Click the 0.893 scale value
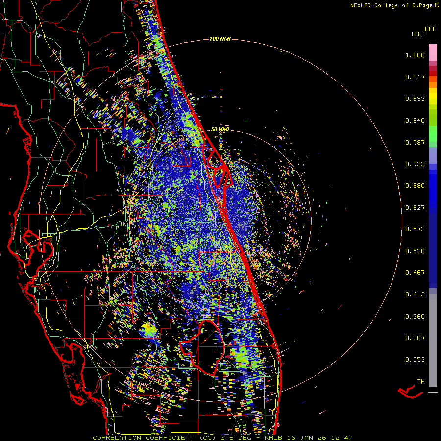441x441 pixels. [x=415, y=98]
